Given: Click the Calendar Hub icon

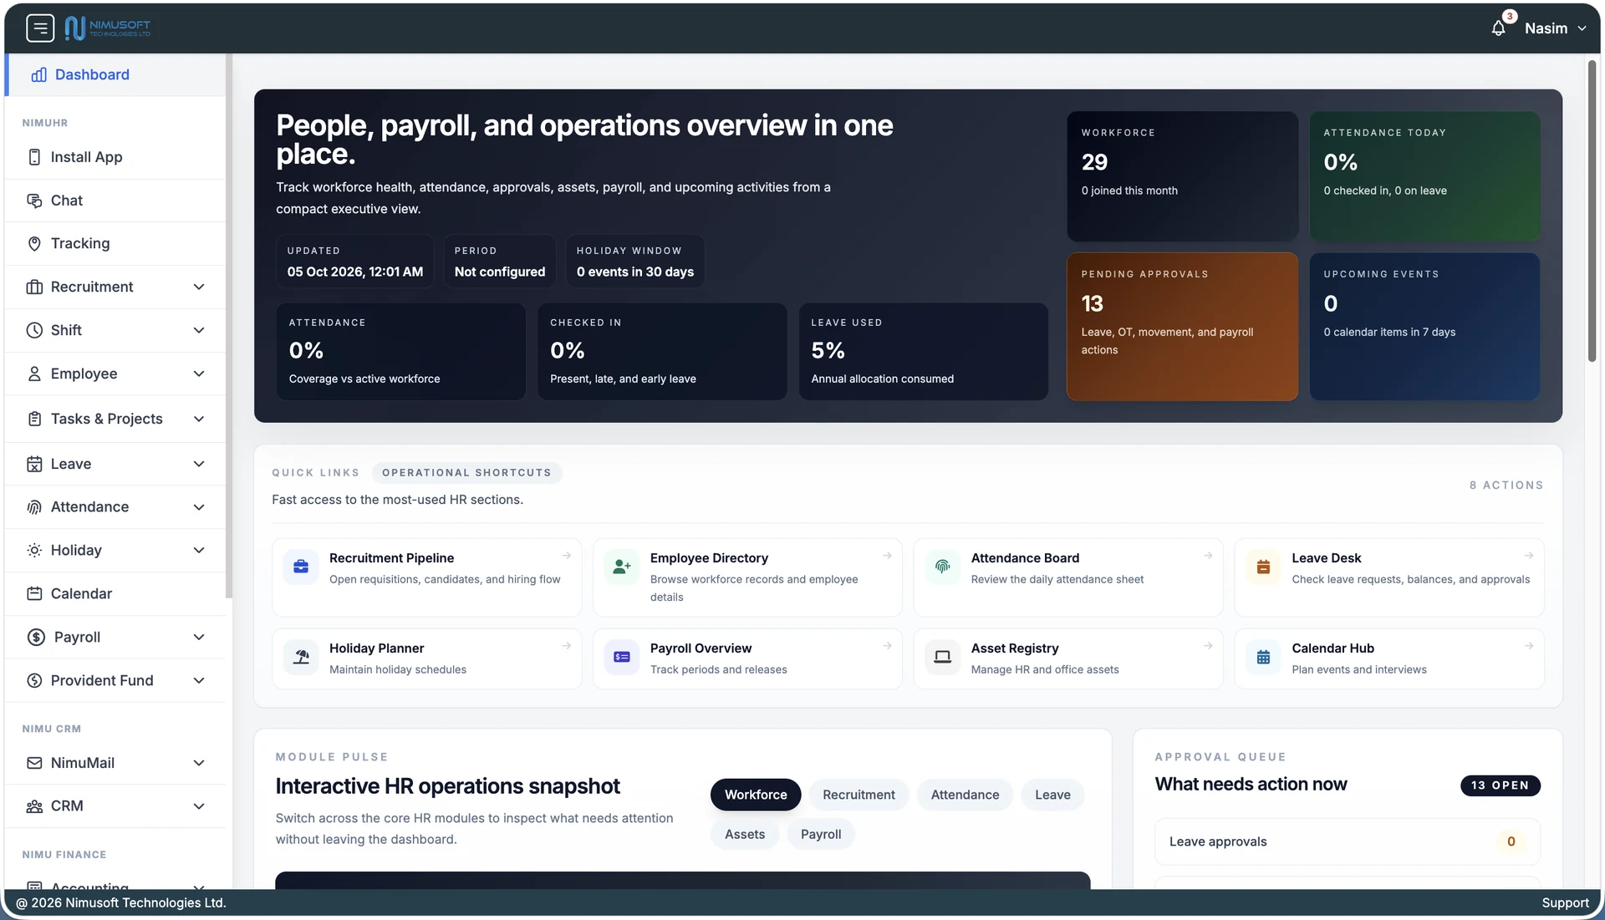Looking at the screenshot, I should (x=1263, y=657).
